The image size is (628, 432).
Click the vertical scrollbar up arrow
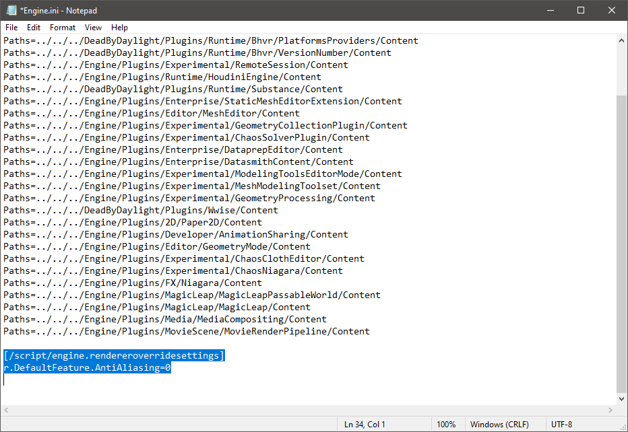(621, 41)
